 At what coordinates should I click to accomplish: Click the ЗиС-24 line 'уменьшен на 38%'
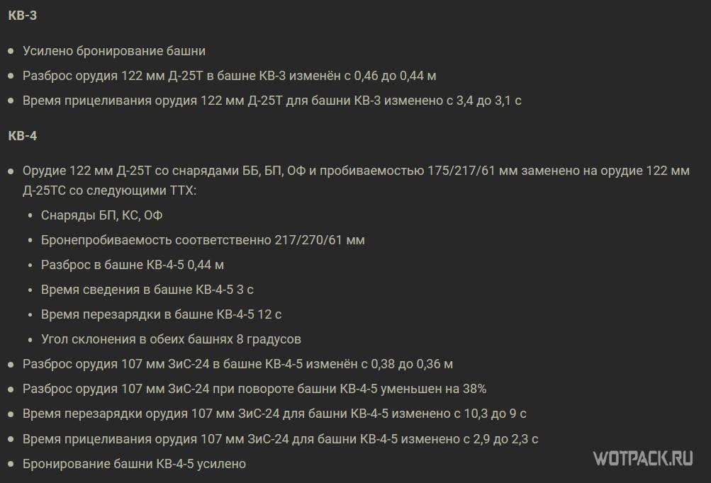pyautogui.click(x=254, y=389)
